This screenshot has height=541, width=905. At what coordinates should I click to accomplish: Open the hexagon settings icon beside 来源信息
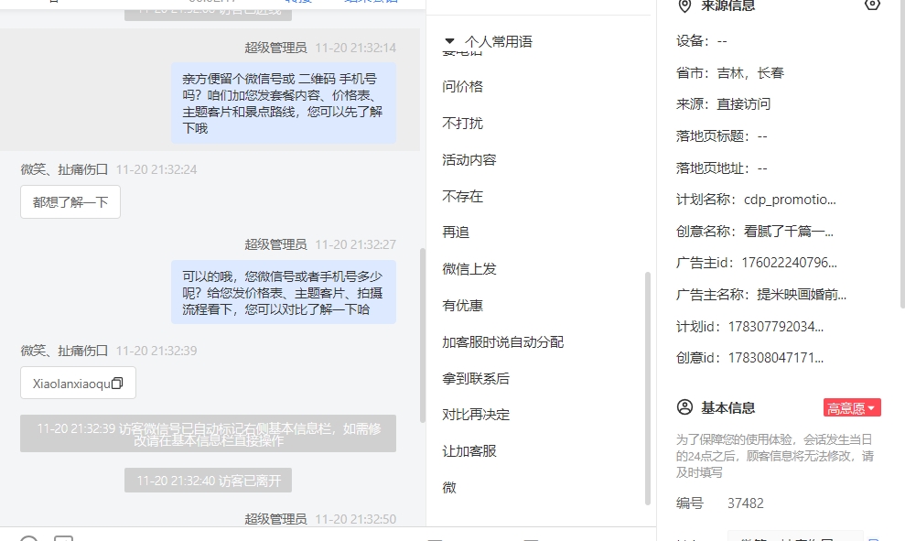click(x=872, y=5)
